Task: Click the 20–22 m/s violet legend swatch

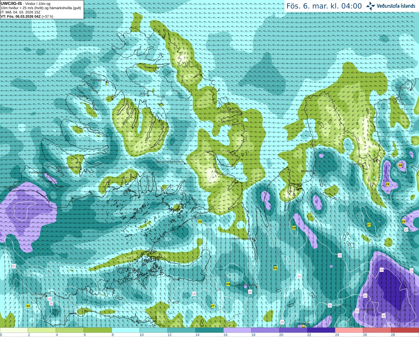Action: pos(293,330)
